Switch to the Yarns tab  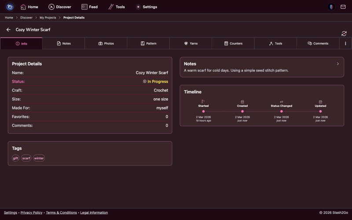pyautogui.click(x=191, y=44)
